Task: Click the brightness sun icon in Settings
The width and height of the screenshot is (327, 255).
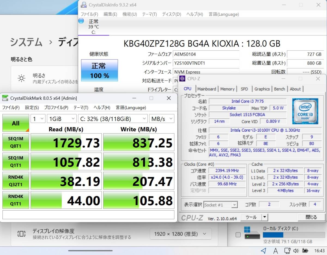Action: (x=21, y=78)
